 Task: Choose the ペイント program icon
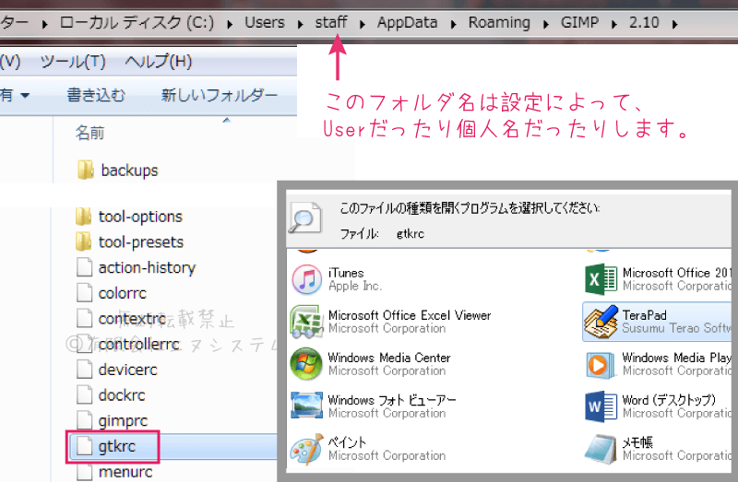coord(307,449)
